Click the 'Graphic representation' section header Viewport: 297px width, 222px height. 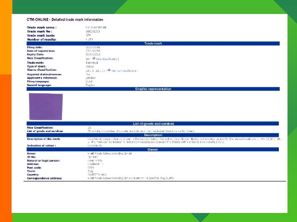153,89
